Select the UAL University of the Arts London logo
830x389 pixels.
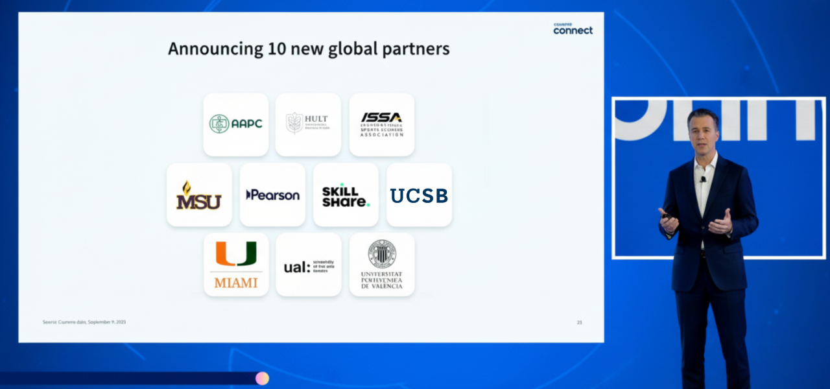click(x=309, y=265)
